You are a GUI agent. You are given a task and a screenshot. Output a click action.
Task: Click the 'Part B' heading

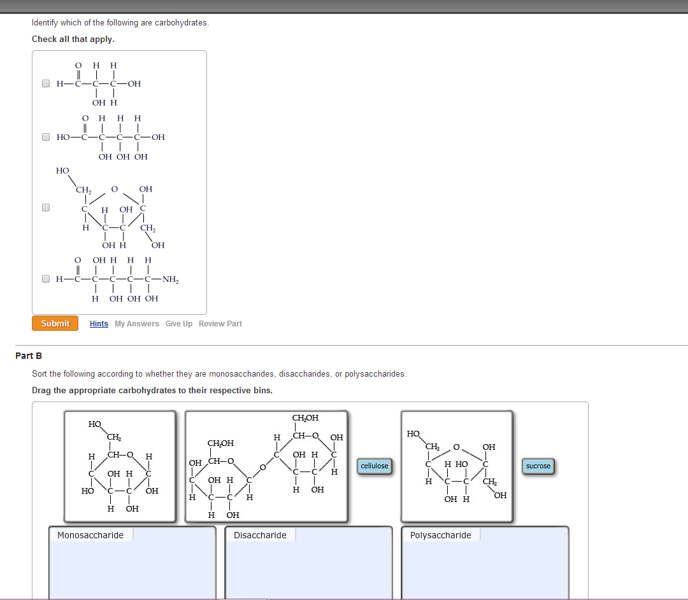[x=29, y=356]
